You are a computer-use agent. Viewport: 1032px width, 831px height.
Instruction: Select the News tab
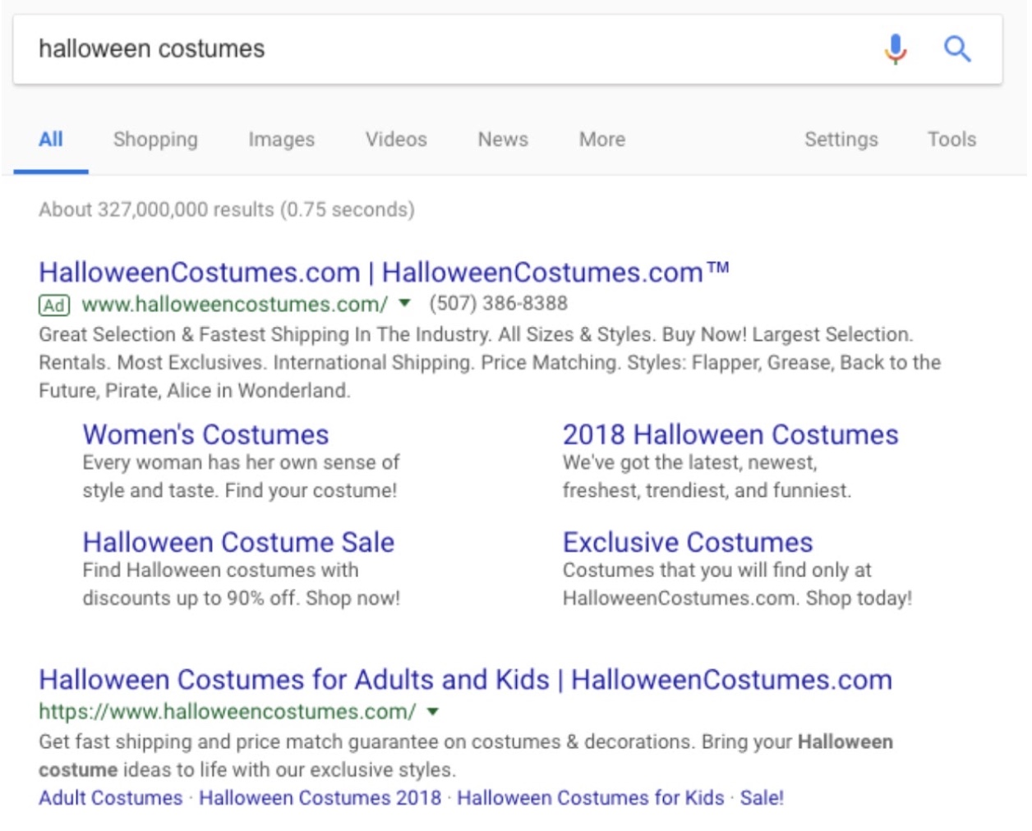pyautogui.click(x=503, y=140)
